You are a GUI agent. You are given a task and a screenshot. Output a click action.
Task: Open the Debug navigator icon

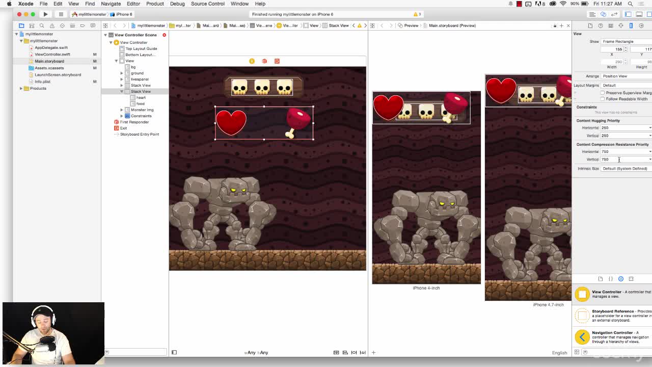click(x=72, y=25)
